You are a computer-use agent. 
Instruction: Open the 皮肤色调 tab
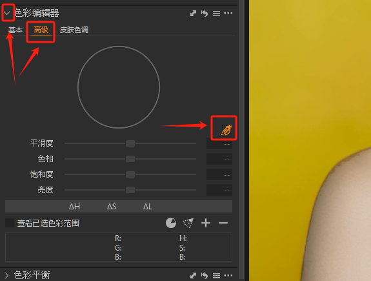[74, 30]
